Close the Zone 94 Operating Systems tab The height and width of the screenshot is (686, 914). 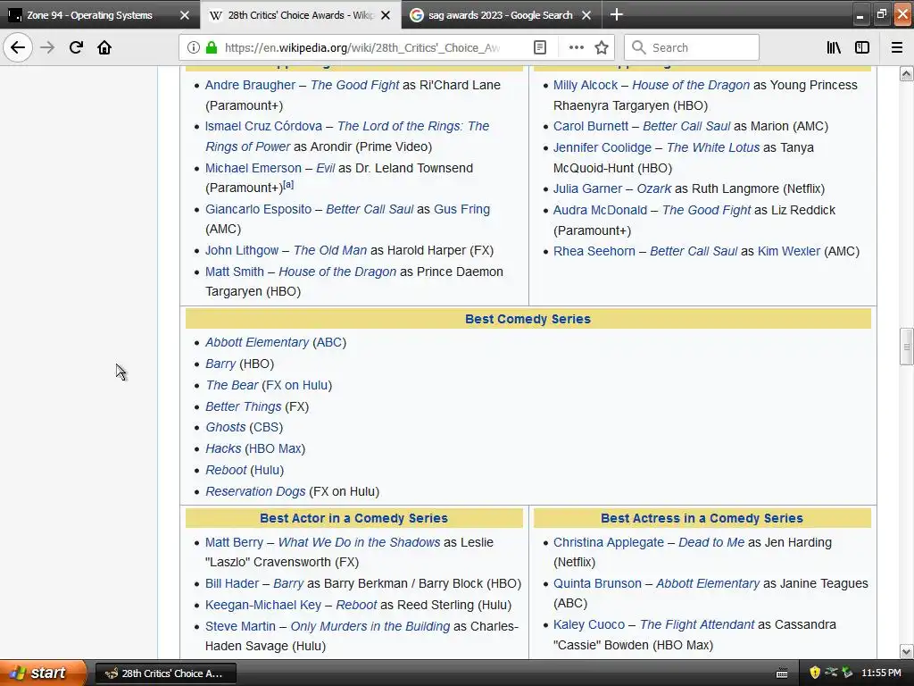point(185,15)
